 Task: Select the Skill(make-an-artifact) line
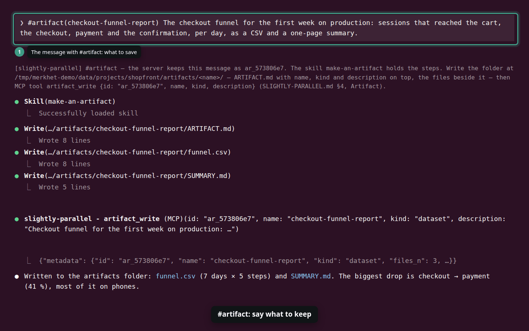point(70,102)
